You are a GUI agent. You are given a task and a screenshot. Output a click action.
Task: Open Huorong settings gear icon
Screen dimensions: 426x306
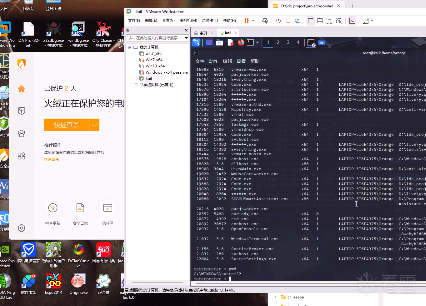[22, 228]
